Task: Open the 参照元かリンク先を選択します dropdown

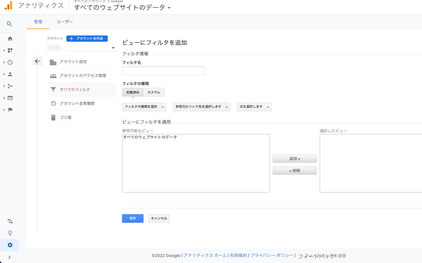Action: tap(201, 107)
